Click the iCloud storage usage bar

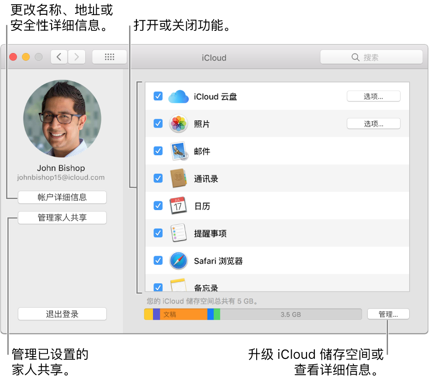253,314
